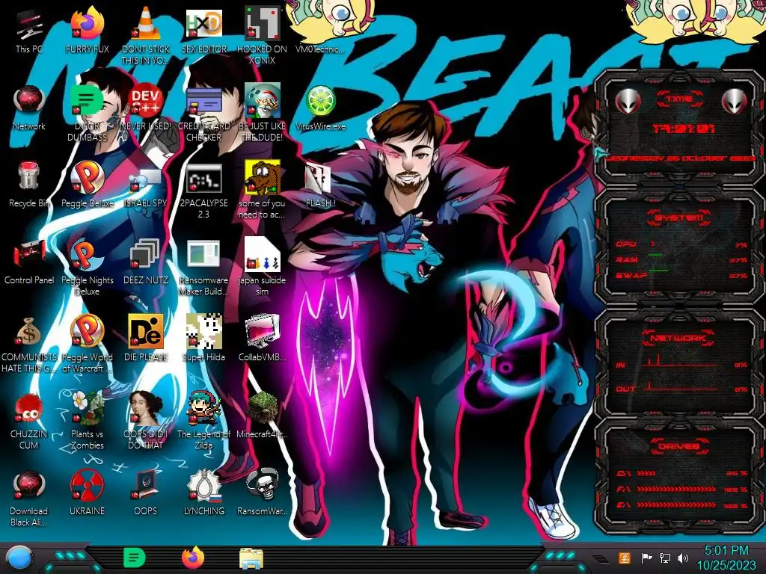The height and width of the screenshot is (574, 766).
Task: Click the TIME gadget header
Action: tap(679, 99)
